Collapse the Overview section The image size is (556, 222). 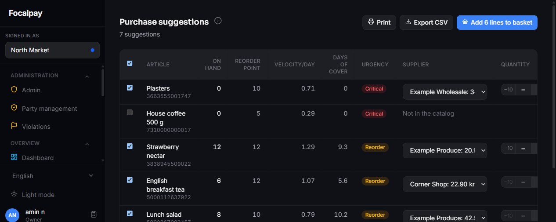click(x=87, y=144)
